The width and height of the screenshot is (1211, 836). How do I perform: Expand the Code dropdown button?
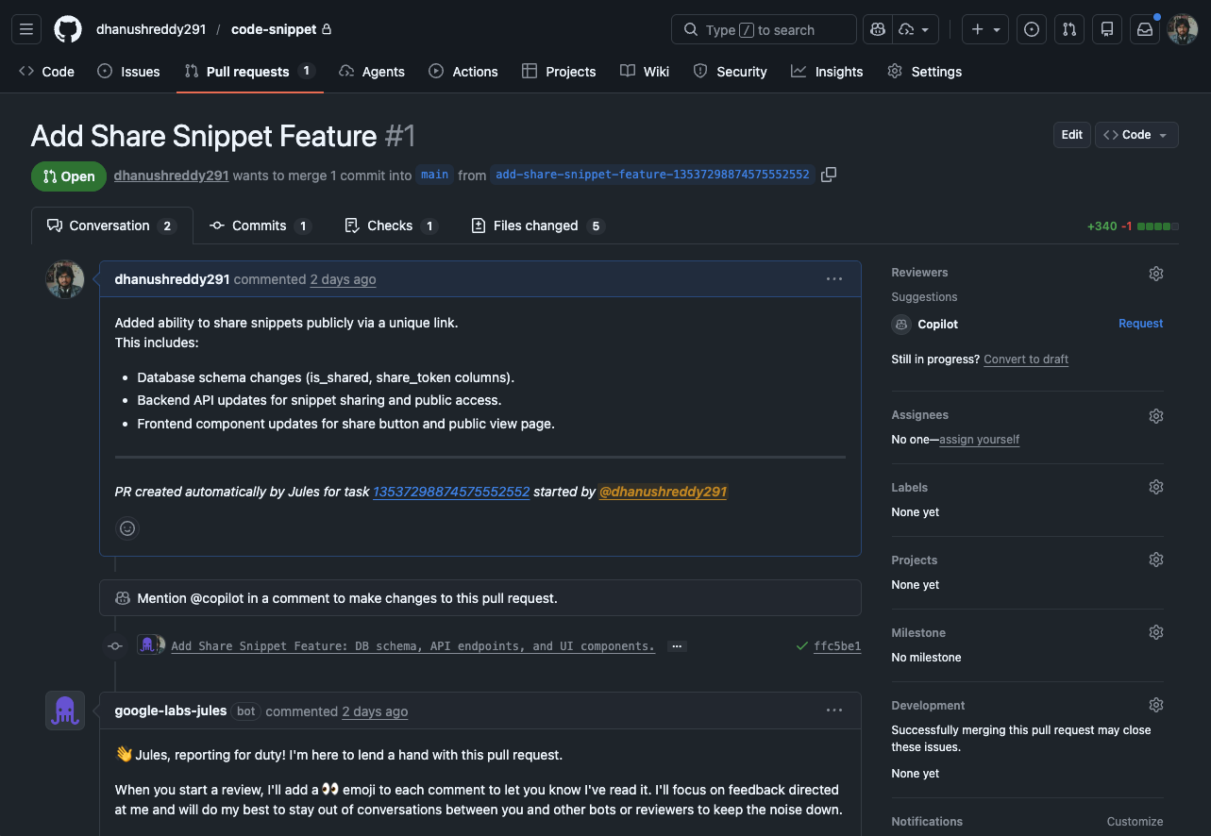(x=1136, y=135)
